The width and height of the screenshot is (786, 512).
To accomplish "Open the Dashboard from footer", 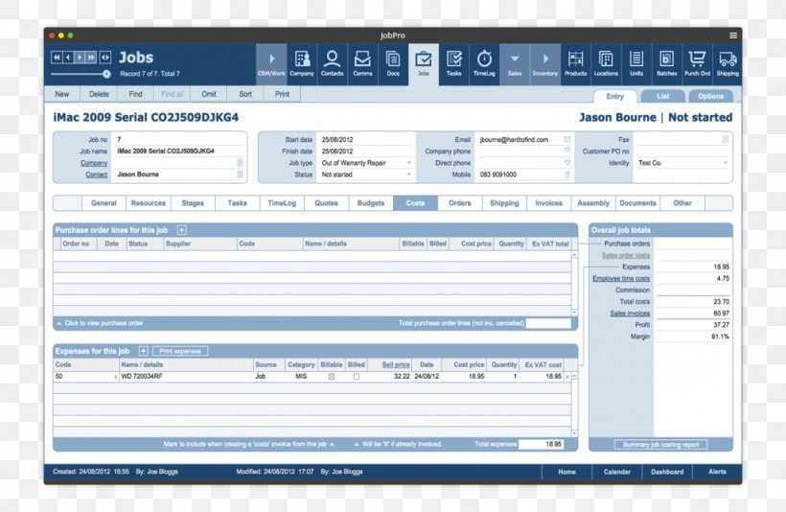I will coord(667,472).
